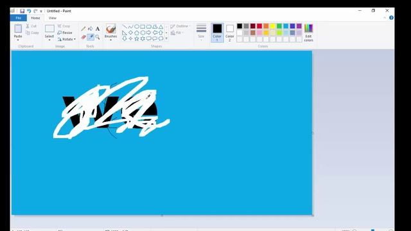The image size is (411, 231).
Task: Click the Redo arrow in title bar
Action: tap(35, 11)
